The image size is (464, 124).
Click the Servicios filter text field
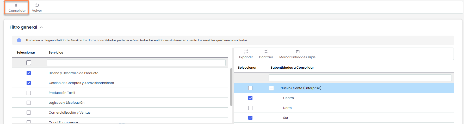coord(136,63)
